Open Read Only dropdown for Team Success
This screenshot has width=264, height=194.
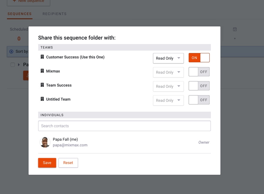click(x=168, y=87)
